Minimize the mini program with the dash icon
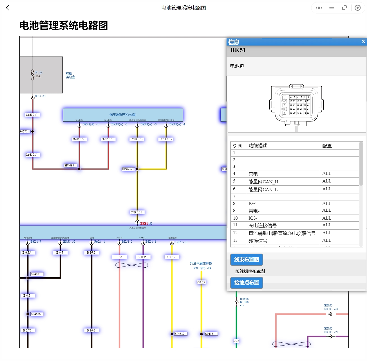 tap(331, 8)
